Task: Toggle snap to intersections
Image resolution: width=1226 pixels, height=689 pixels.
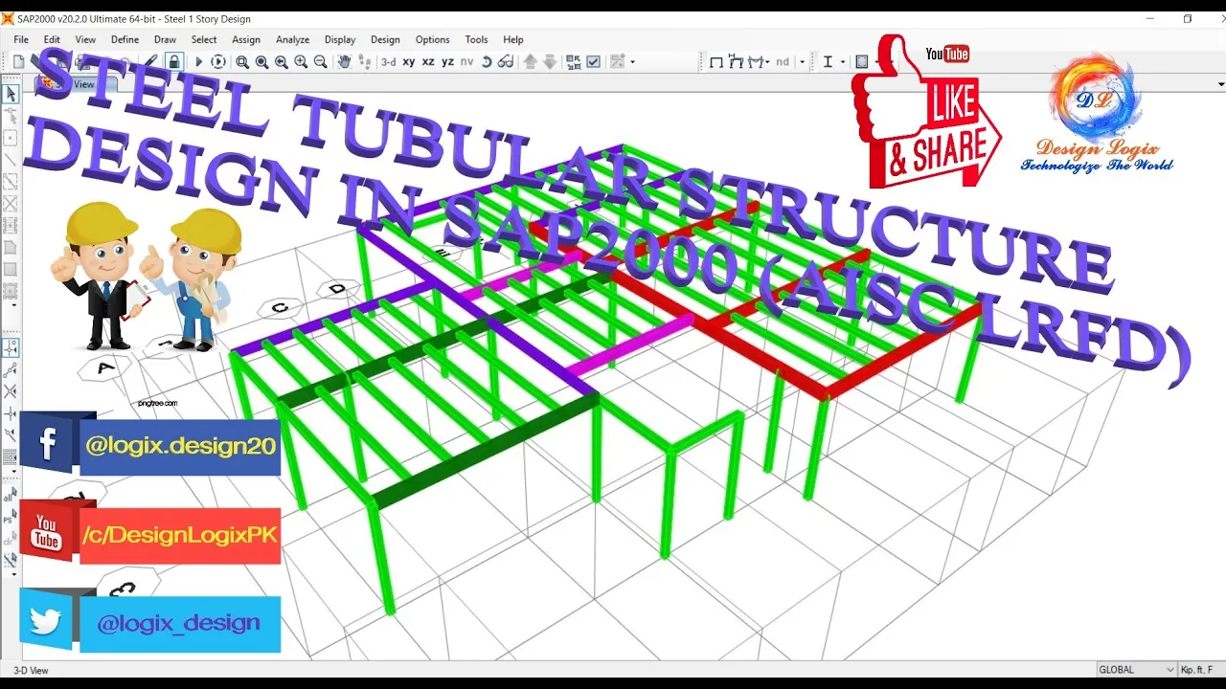Action: (11, 391)
